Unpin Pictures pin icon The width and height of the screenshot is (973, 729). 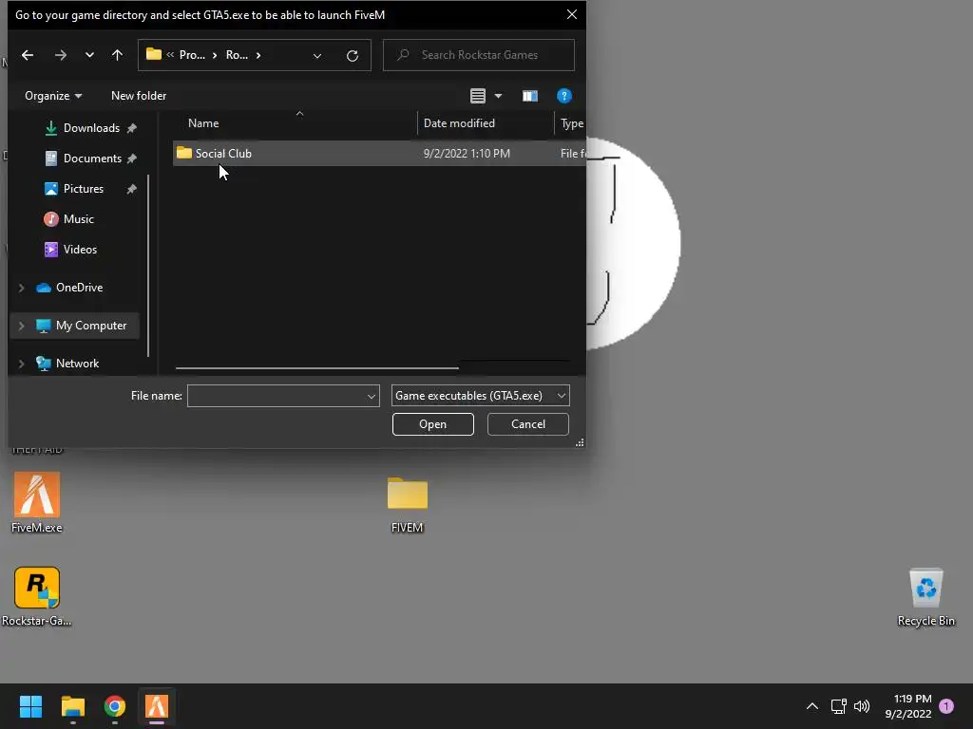131,189
